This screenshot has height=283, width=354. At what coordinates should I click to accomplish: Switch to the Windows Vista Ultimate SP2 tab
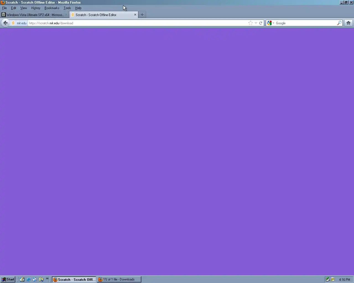(35, 15)
